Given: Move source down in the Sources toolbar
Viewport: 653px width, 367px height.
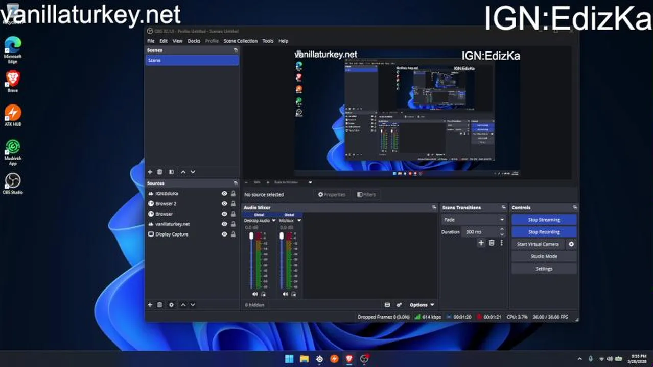Looking at the screenshot, I should point(193,305).
